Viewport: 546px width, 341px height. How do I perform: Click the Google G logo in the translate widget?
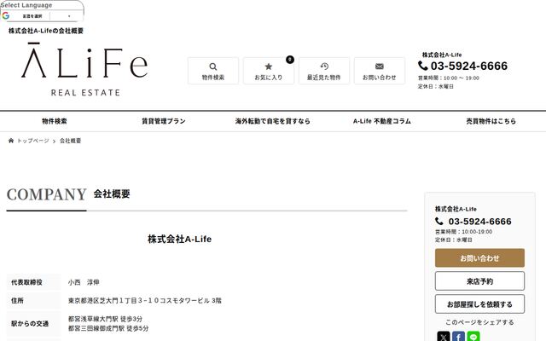click(x=6, y=16)
